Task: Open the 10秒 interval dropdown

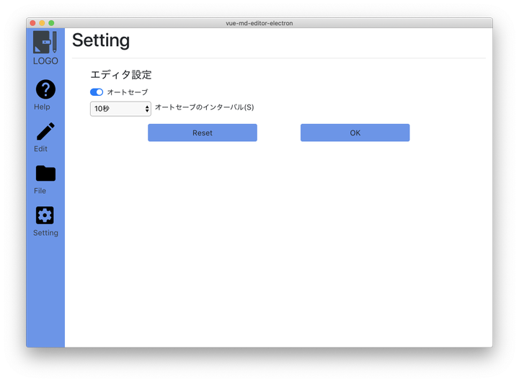Action: tap(120, 109)
